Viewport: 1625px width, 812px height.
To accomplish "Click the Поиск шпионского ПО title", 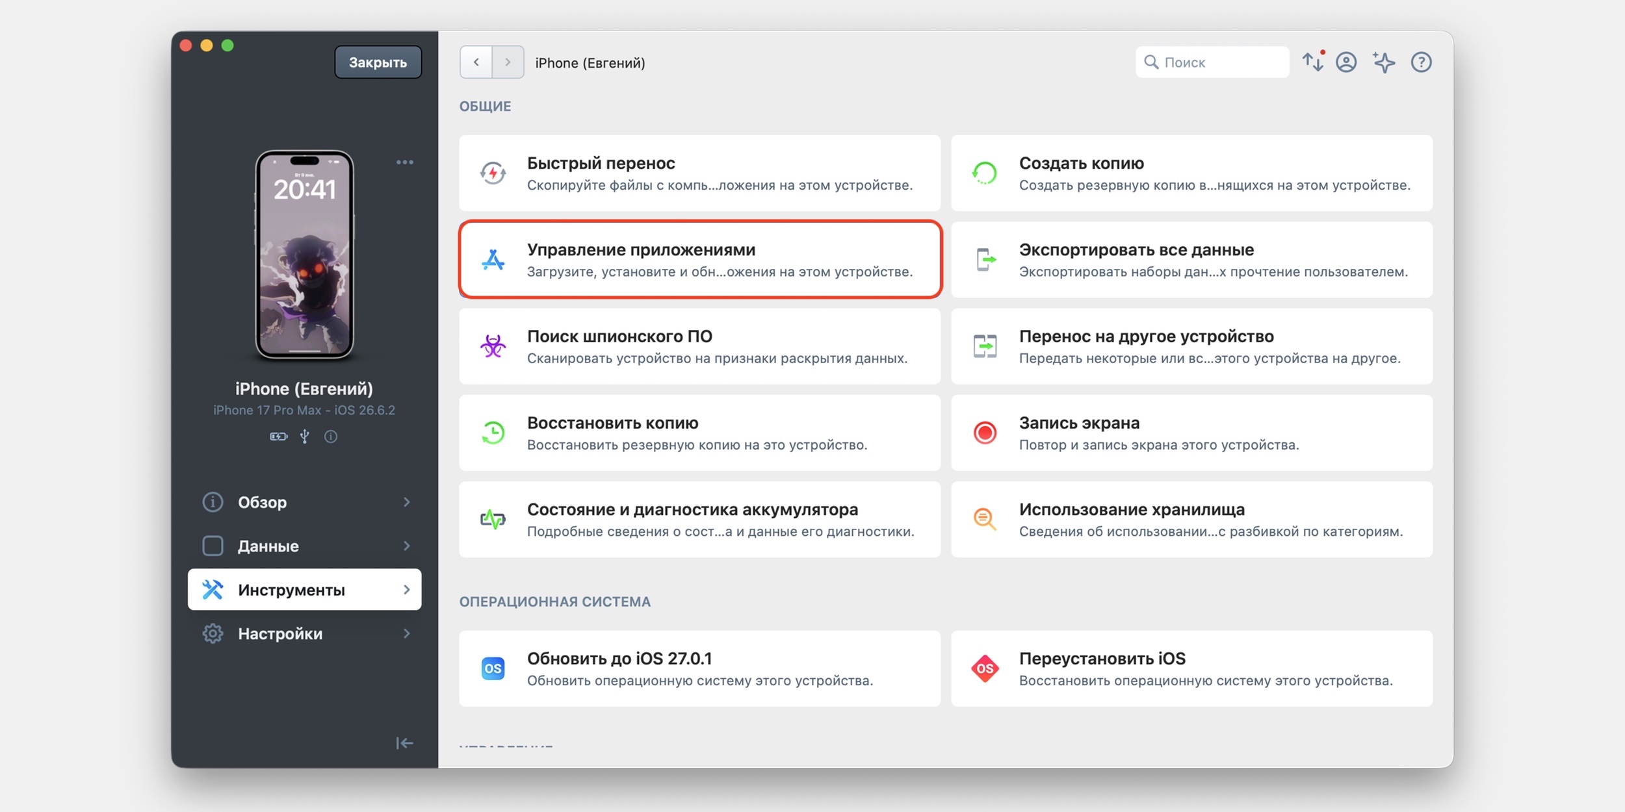I will (619, 336).
